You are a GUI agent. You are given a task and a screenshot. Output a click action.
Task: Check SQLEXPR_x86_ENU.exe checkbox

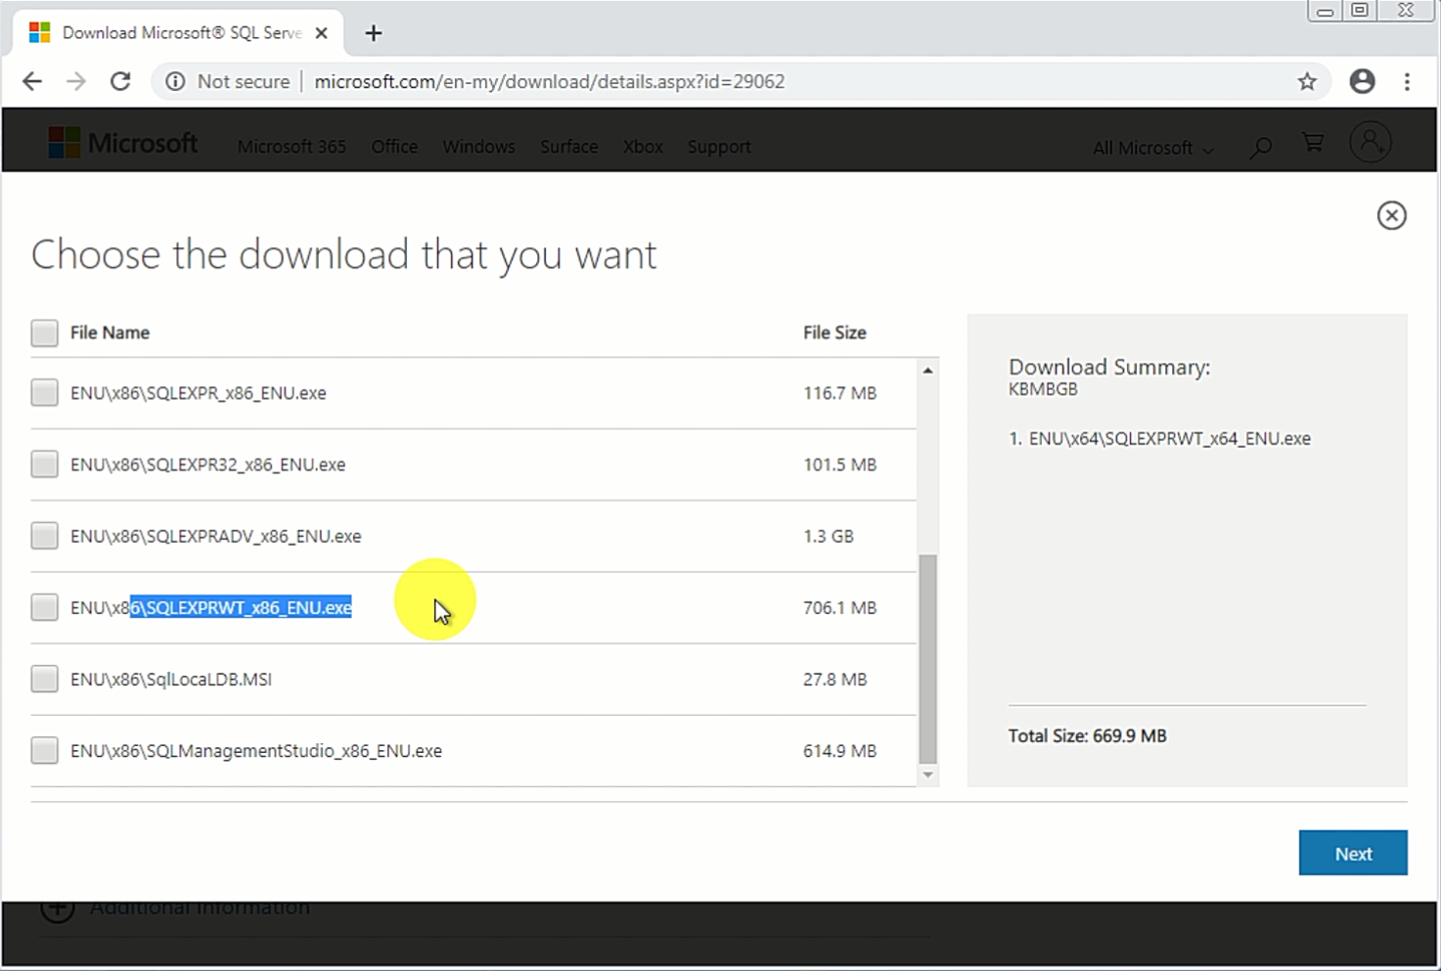tap(44, 392)
